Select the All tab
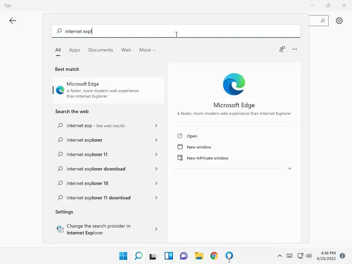352x264 pixels. [58, 50]
